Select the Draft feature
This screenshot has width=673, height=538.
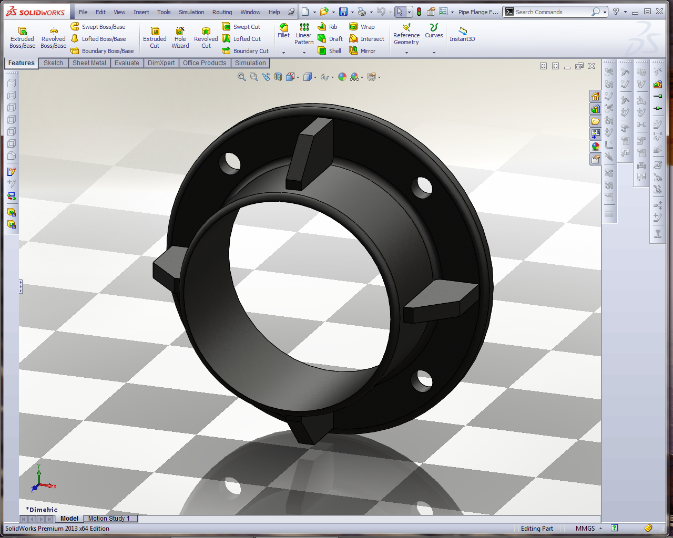(x=330, y=39)
